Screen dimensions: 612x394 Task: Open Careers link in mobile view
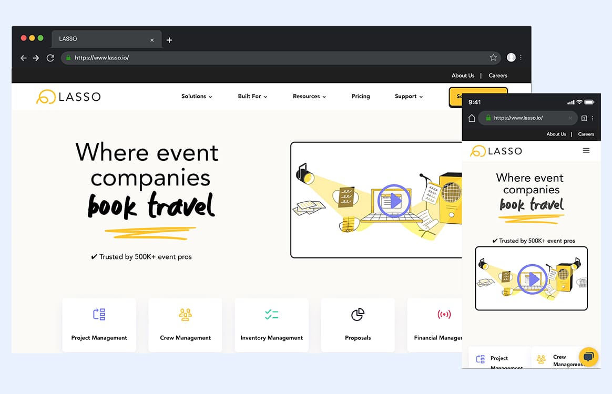[x=586, y=134]
